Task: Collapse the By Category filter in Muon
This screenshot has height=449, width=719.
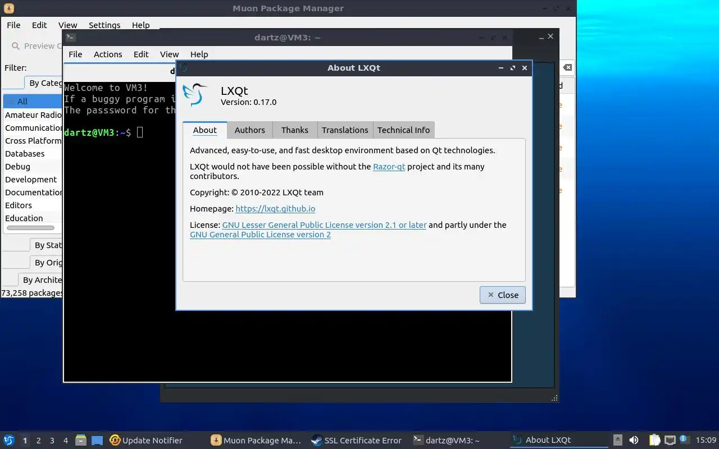Action: 44,83
